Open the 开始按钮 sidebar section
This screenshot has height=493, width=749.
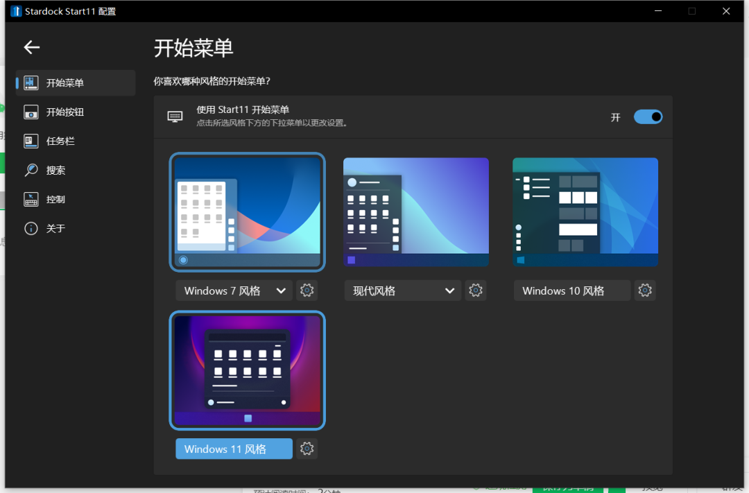pos(76,112)
